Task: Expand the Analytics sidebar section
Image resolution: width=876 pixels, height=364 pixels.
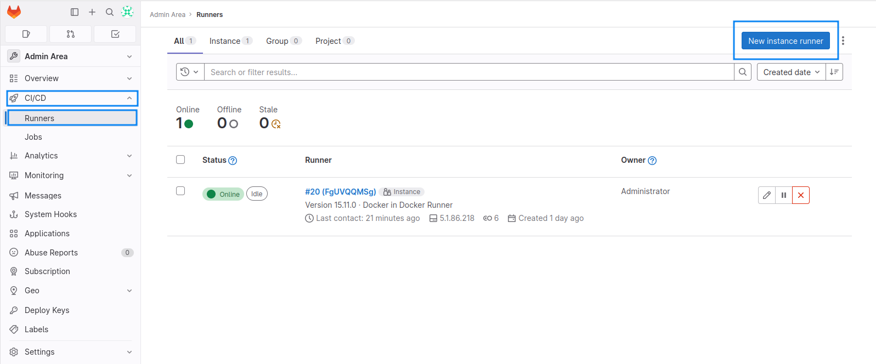Action: coord(71,156)
